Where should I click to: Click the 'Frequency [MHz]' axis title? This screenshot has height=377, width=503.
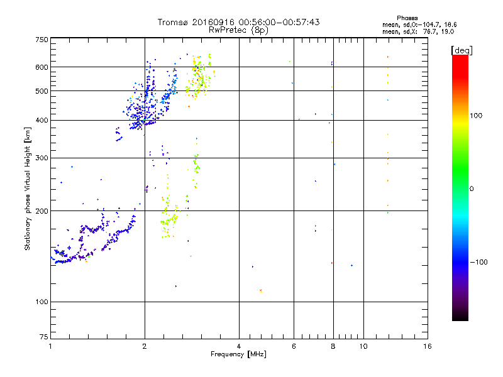pos(238,354)
